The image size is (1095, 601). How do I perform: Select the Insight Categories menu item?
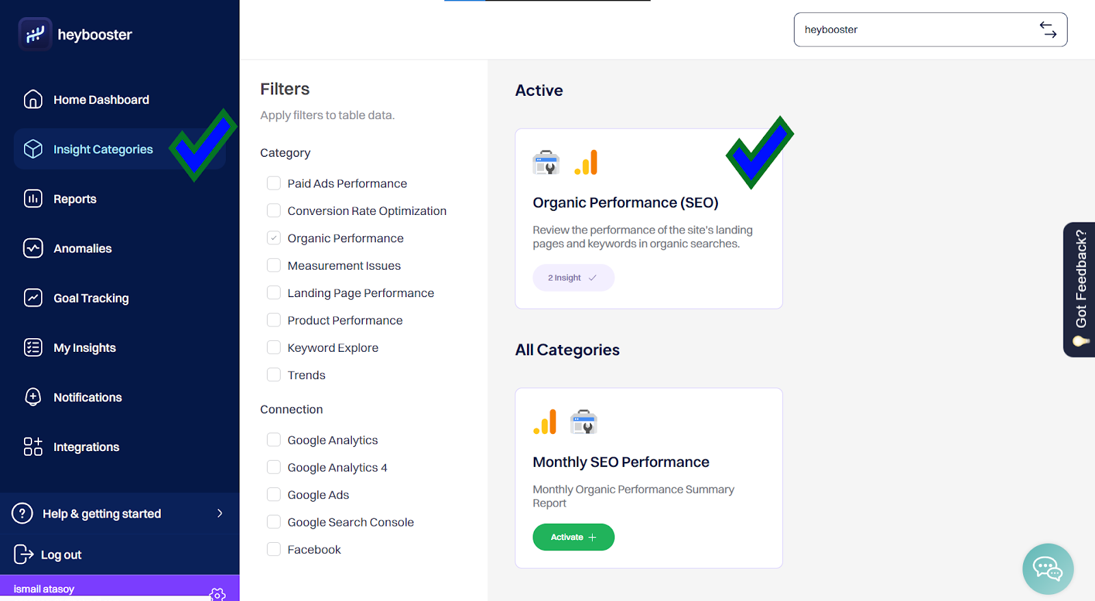point(103,149)
